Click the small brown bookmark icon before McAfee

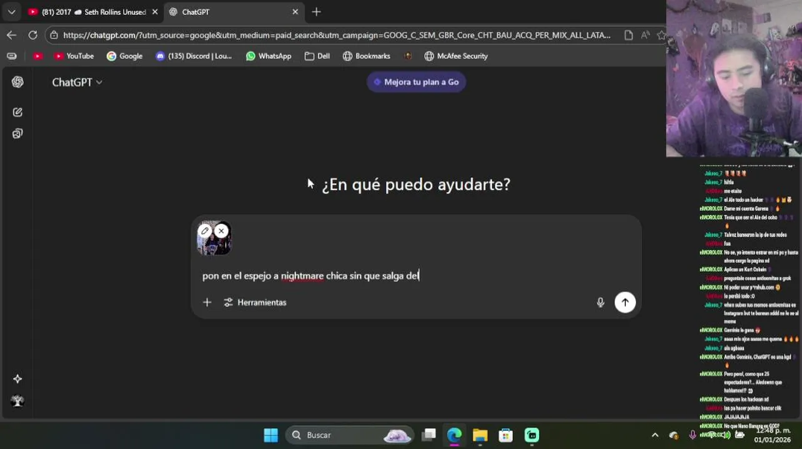(408, 56)
